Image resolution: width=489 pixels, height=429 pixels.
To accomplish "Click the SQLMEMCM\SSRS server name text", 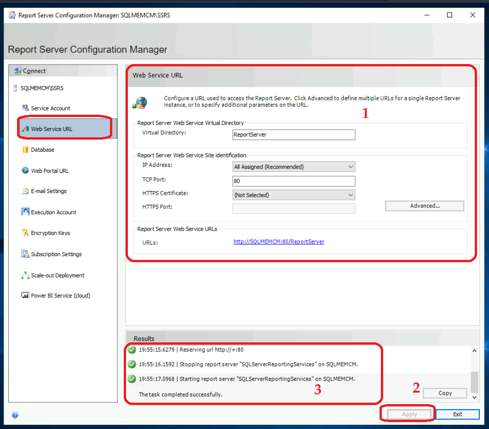I will click(42, 88).
